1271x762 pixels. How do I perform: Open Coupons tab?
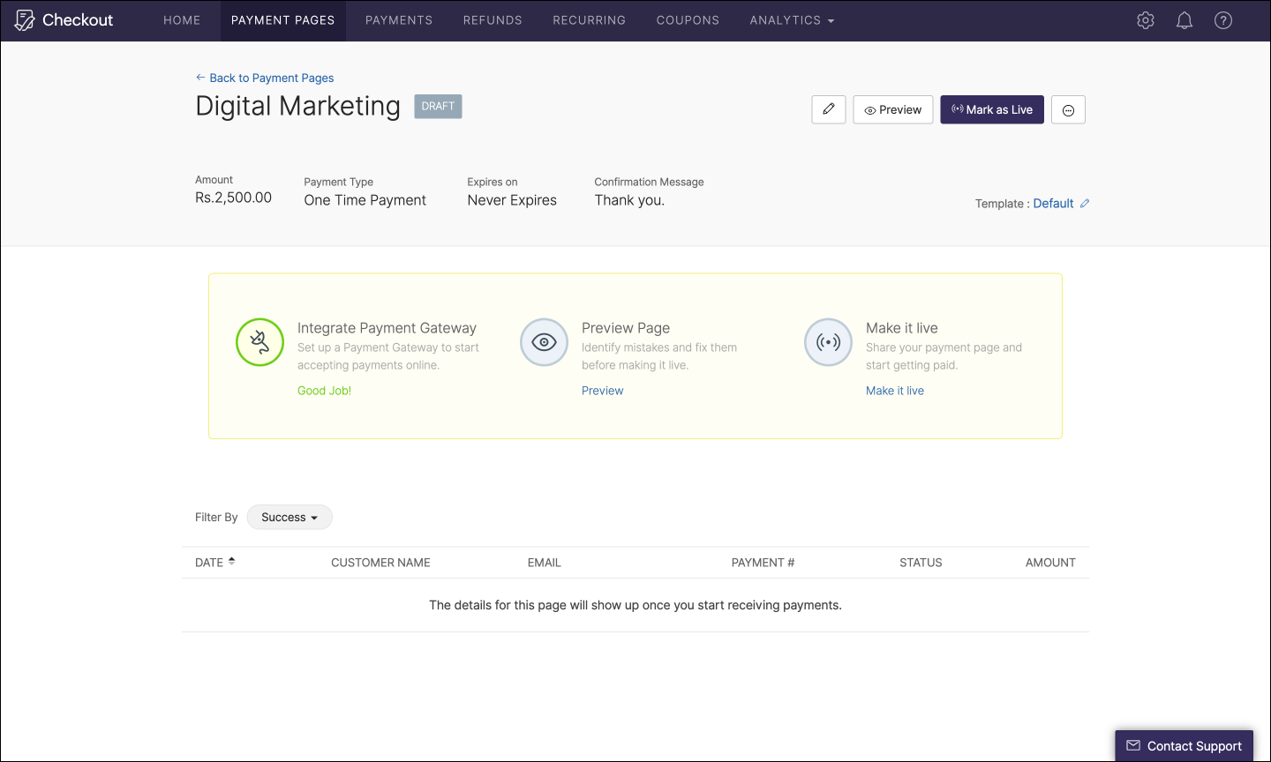point(688,20)
